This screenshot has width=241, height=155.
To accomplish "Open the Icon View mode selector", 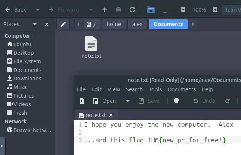I will 232,10.
